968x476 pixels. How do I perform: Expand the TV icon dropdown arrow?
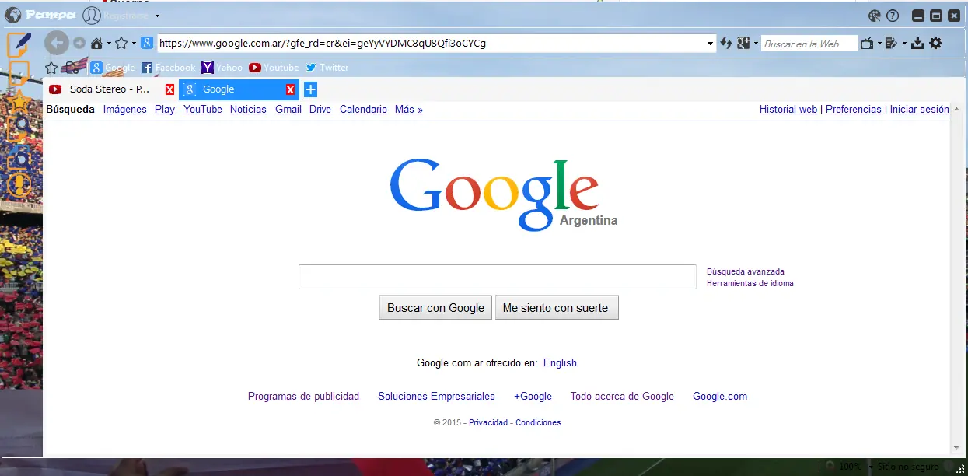click(x=879, y=44)
